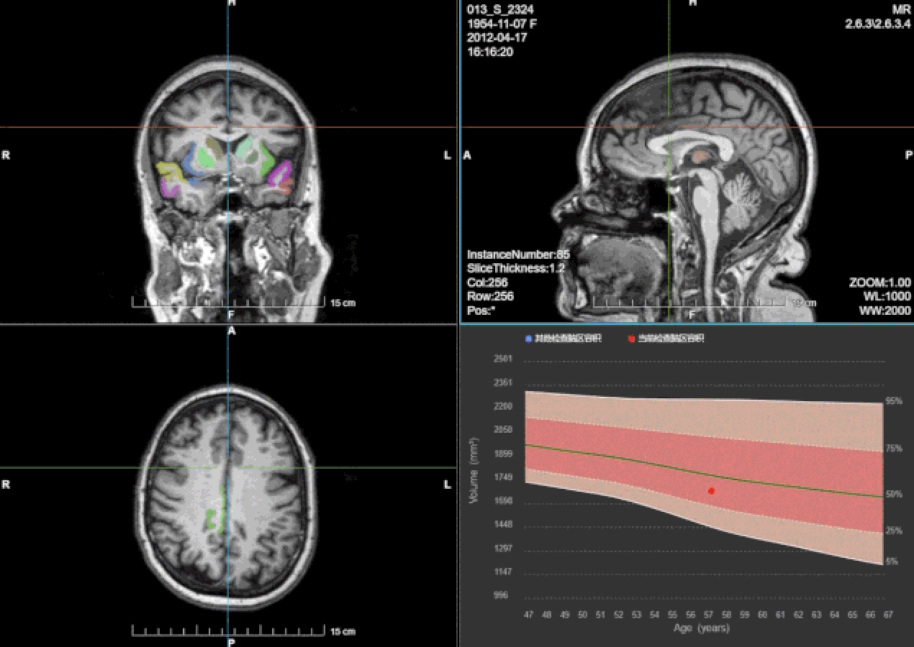Click patient ID 013_S_2324

click(500, 9)
